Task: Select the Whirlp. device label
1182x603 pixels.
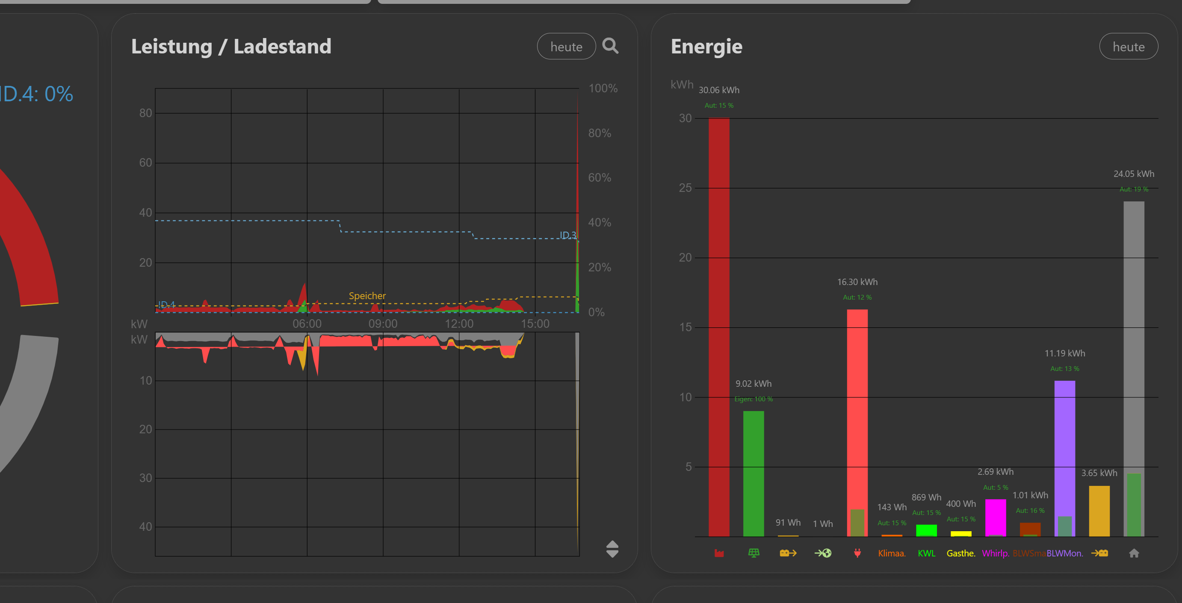Action: pos(995,553)
